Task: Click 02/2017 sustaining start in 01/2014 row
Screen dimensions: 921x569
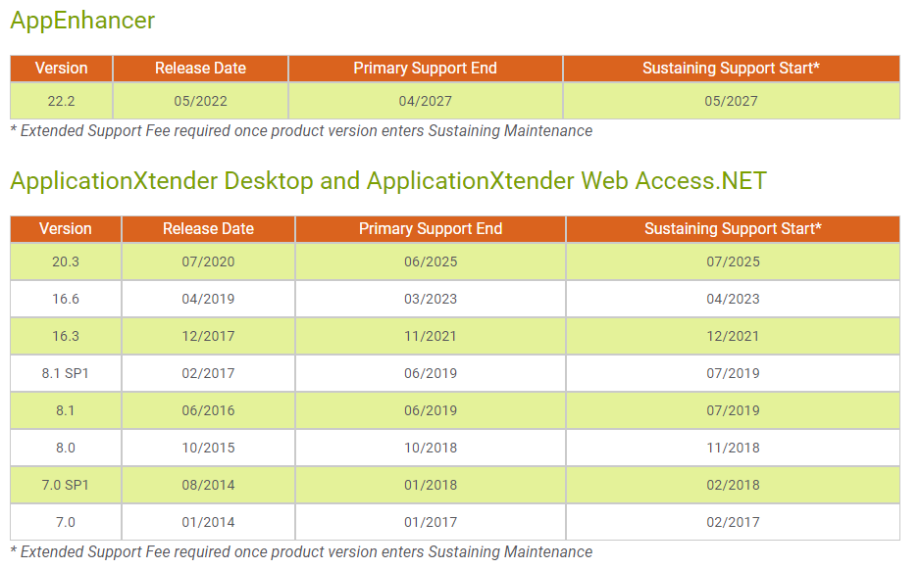Action: (x=733, y=522)
